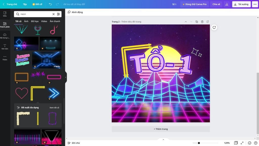This screenshot has height=146, width=259.
Task: Clear the neon search text
Action: click(x=54, y=14)
